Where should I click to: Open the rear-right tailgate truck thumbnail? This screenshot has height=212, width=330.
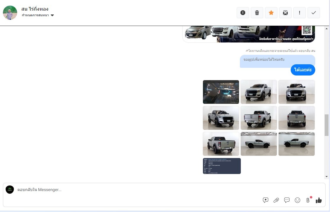[x=221, y=144]
